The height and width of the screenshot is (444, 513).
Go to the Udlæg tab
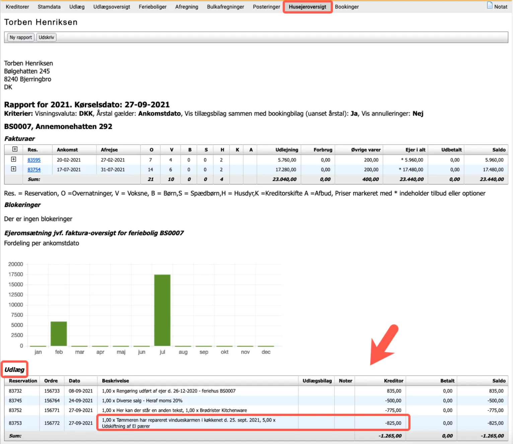[77, 7]
